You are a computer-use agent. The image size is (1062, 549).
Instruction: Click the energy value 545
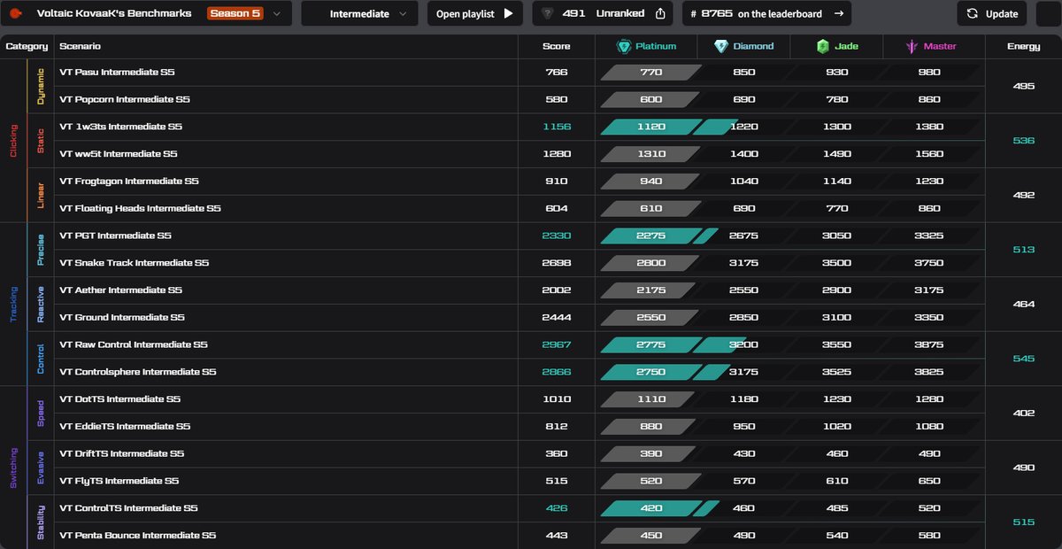click(x=1024, y=359)
